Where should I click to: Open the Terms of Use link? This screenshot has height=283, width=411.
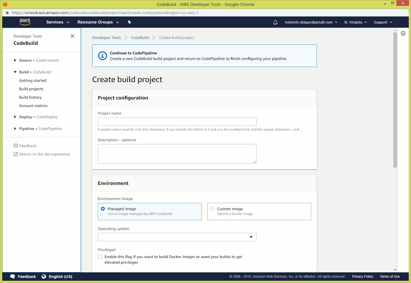(390, 277)
